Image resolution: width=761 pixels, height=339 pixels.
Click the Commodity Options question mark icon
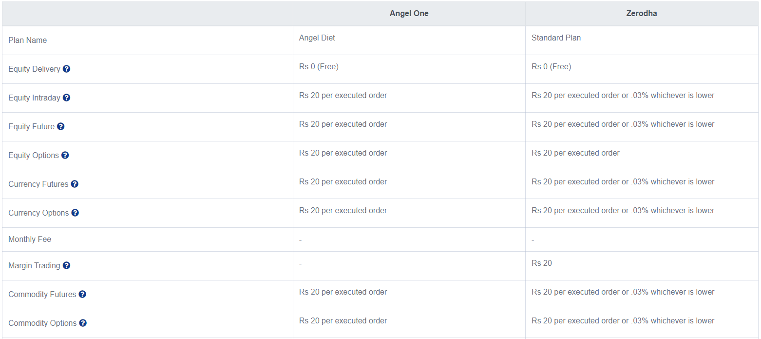tap(83, 323)
